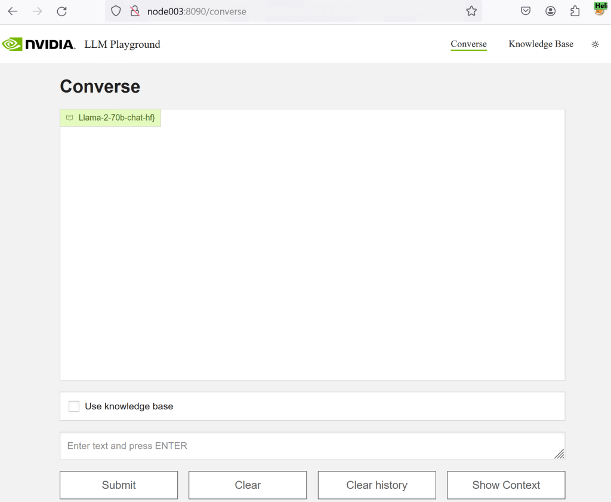Toggle light/dark theme with sun icon
Image resolution: width=611 pixels, height=502 pixels.
click(x=595, y=44)
